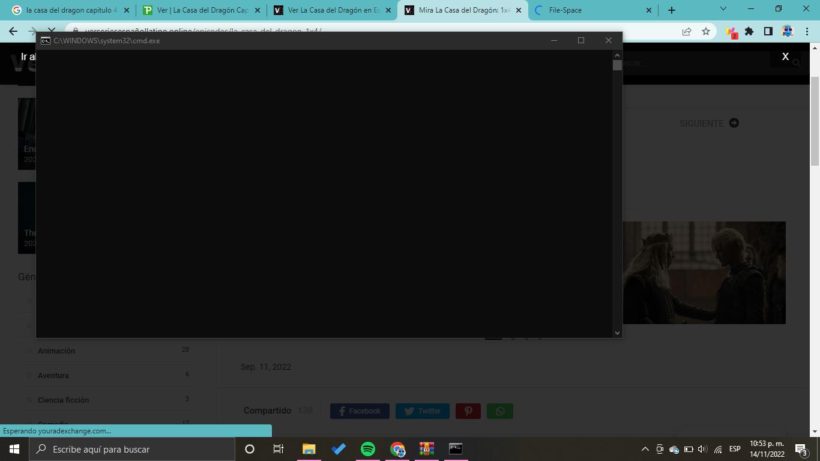820x461 pixels.
Task: Share on Twitter button
Action: (423, 411)
